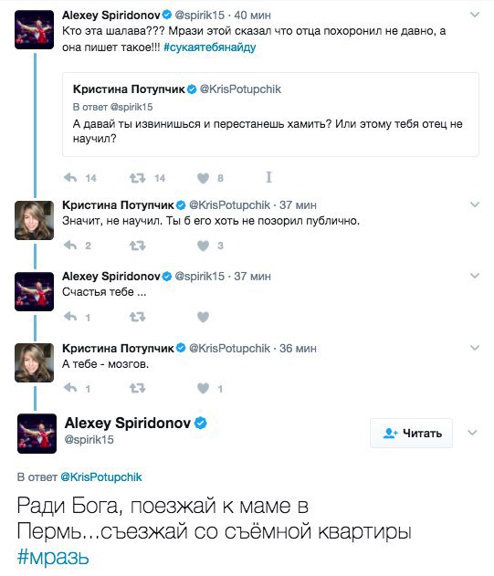The height and width of the screenshot is (576, 494).
Task: Retweet the first tweet with 14 retweets
Action: tap(138, 178)
